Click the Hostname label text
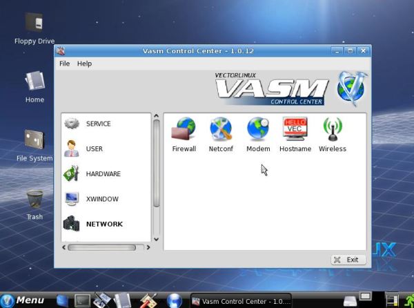 295,148
